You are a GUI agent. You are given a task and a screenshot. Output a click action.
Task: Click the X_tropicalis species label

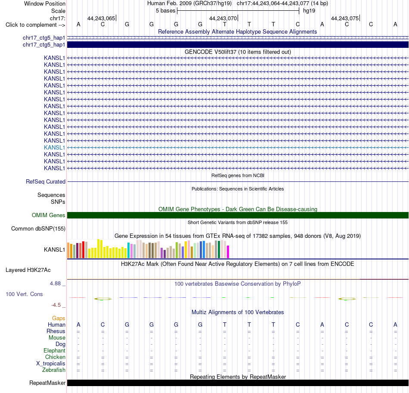pyautogui.click(x=51, y=364)
